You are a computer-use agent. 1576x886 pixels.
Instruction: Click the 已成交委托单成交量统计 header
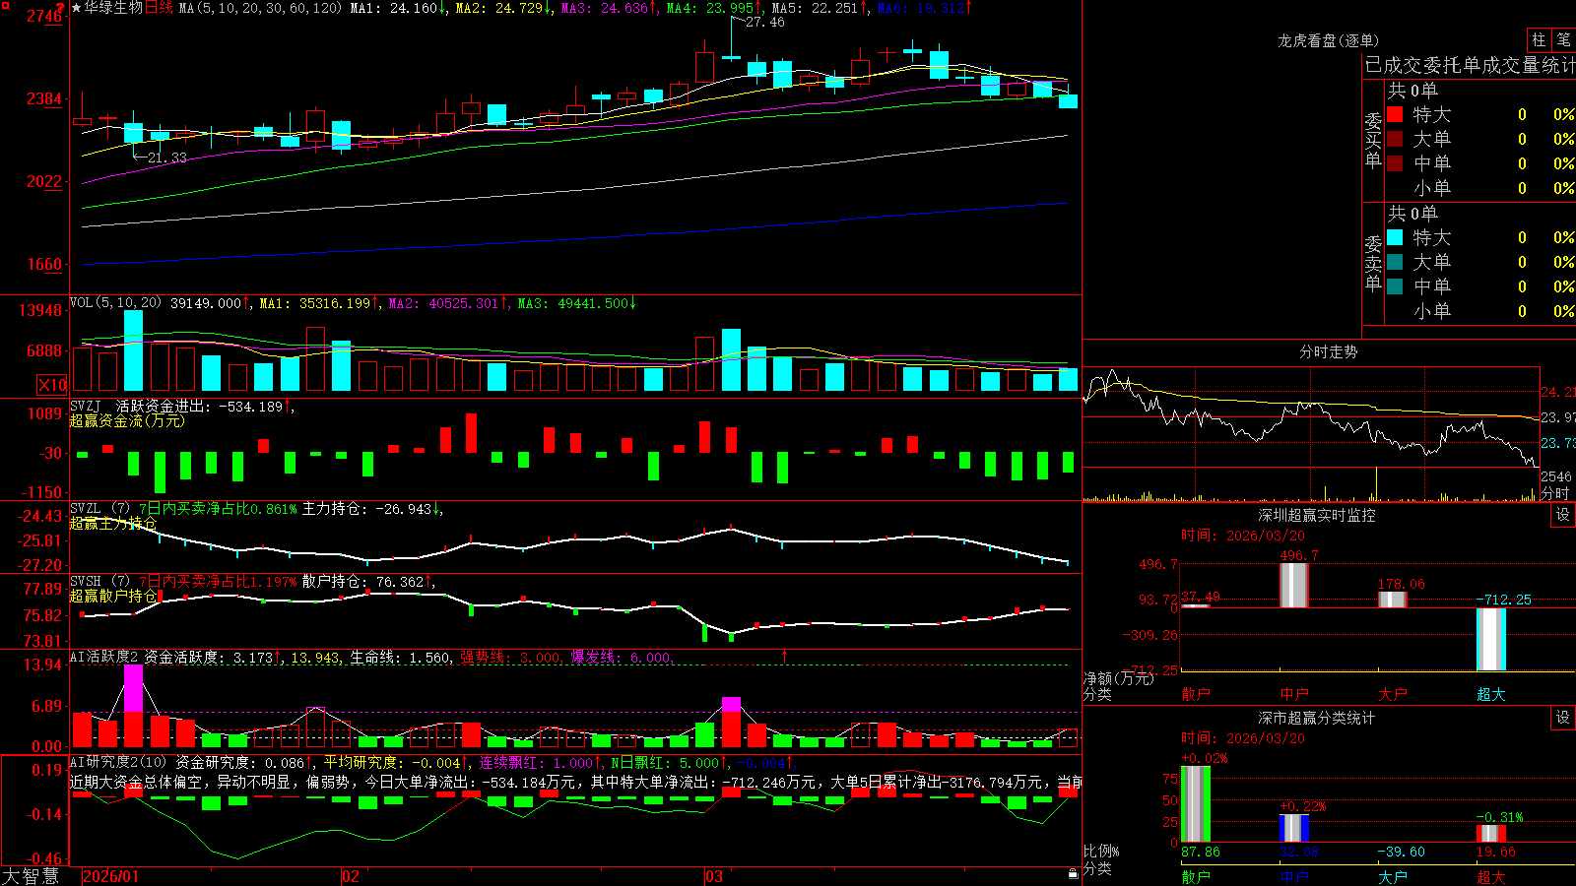pos(1470,65)
